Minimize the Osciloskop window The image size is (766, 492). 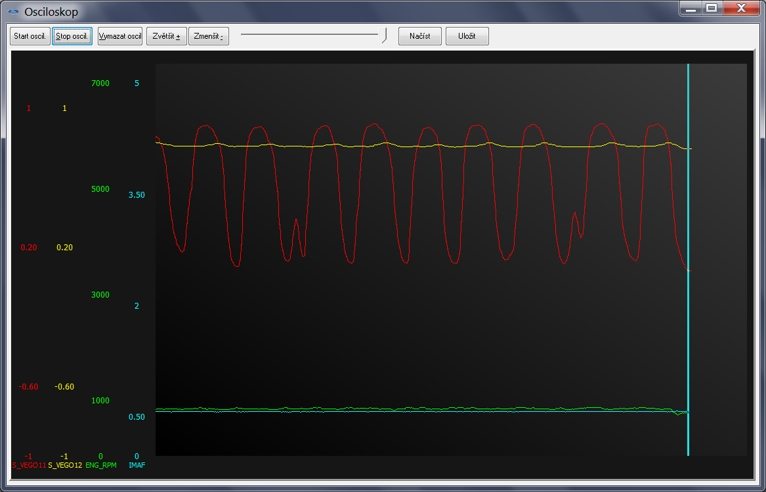pyautogui.click(x=691, y=9)
